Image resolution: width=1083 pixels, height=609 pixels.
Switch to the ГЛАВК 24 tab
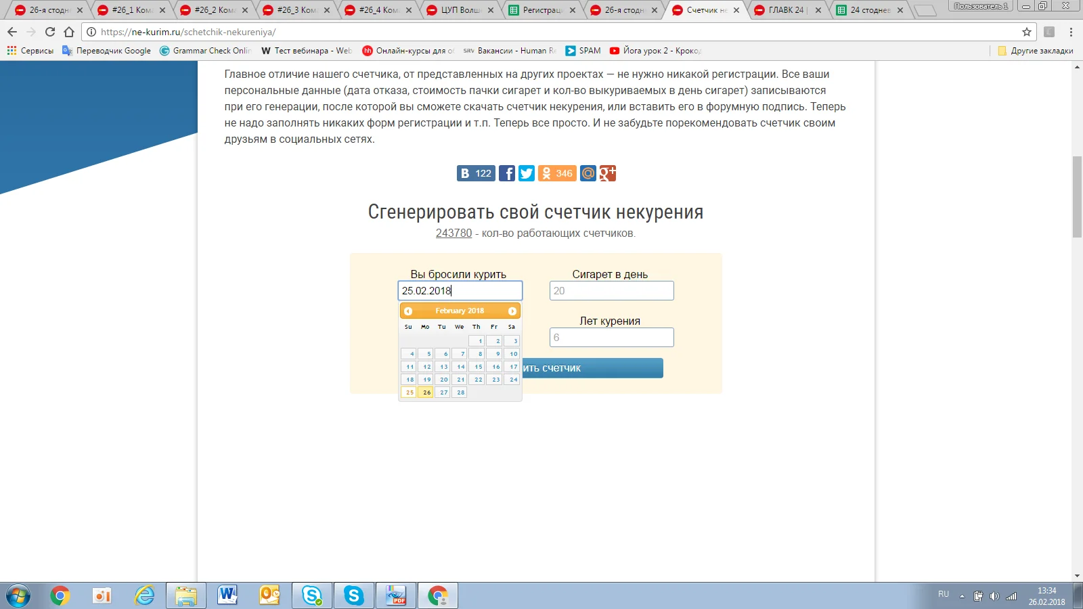788,10
